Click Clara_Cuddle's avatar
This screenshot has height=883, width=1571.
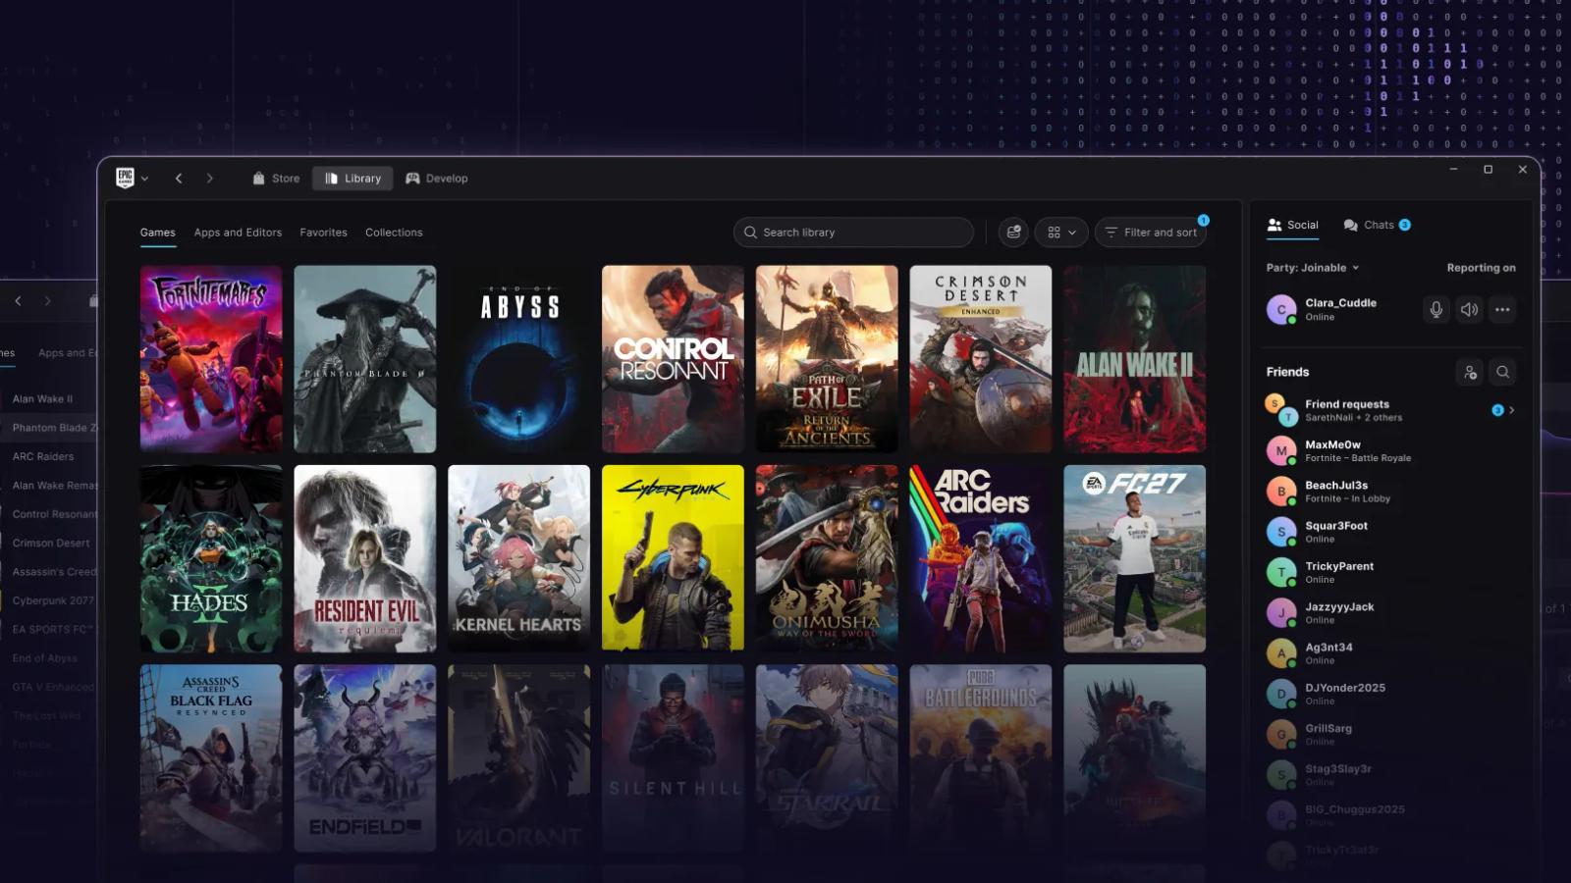tap(1281, 310)
